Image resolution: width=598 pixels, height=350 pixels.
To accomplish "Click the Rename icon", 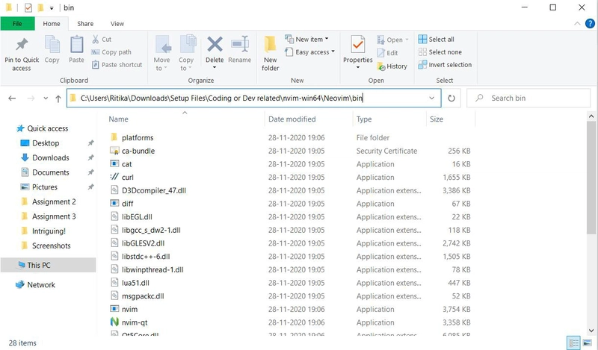I will (x=240, y=44).
